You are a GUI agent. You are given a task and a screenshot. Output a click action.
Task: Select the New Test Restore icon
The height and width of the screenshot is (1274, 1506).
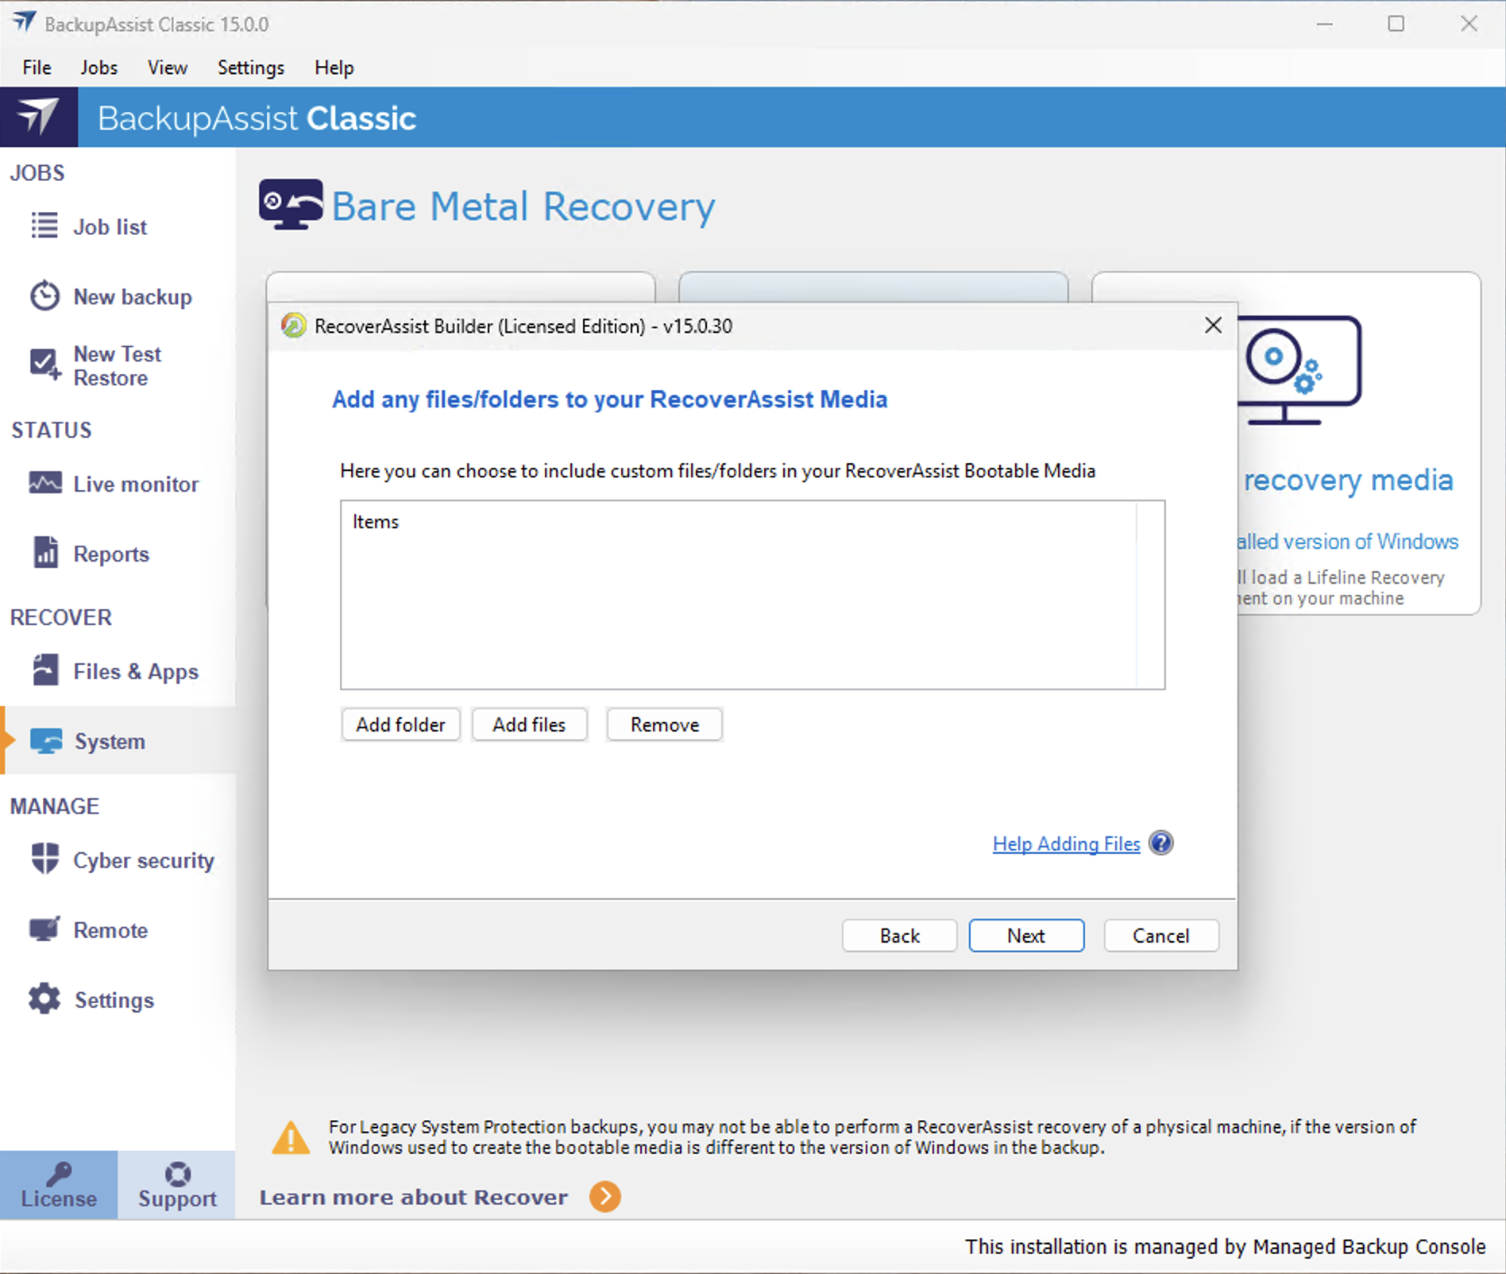pyautogui.click(x=44, y=365)
